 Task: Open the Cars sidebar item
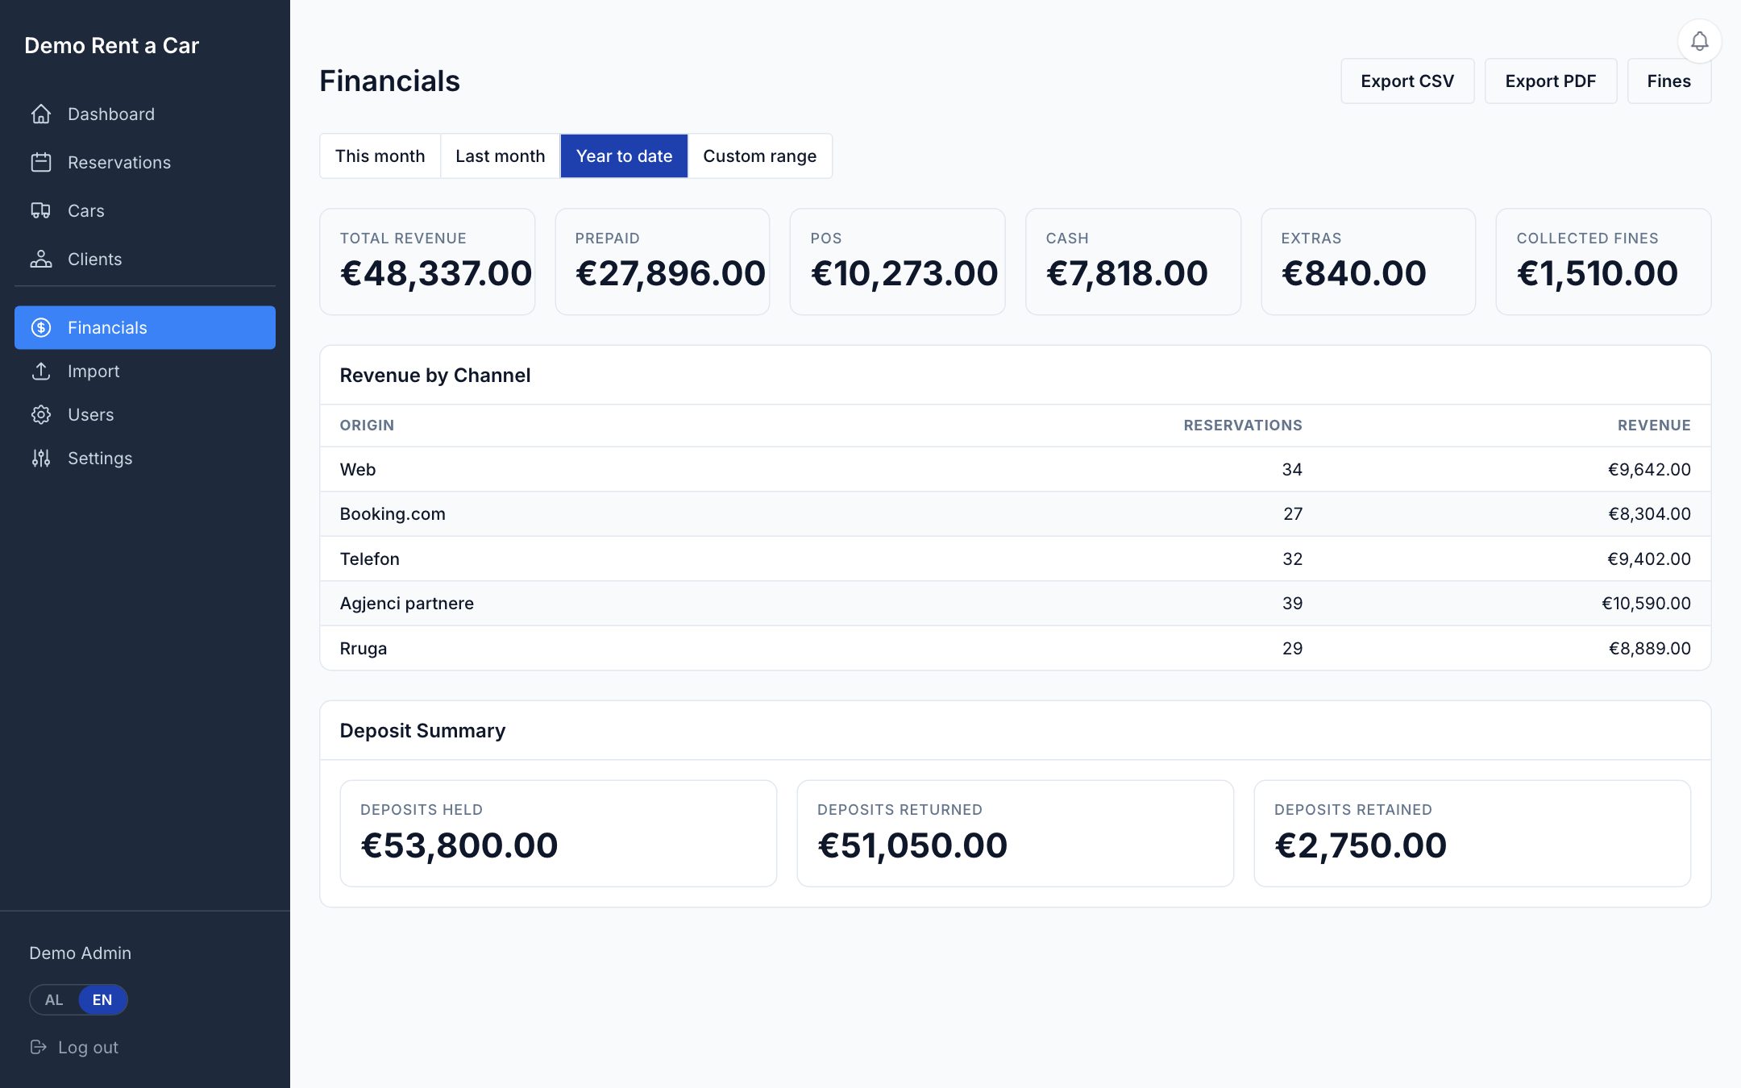[145, 211]
